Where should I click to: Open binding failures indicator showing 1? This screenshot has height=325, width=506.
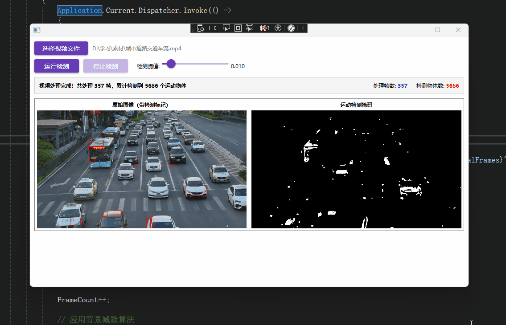[x=265, y=28]
